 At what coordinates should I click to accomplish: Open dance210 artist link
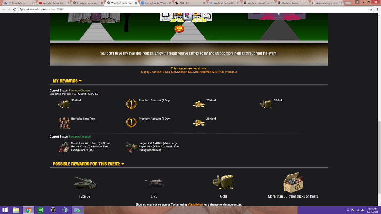click(157, 72)
